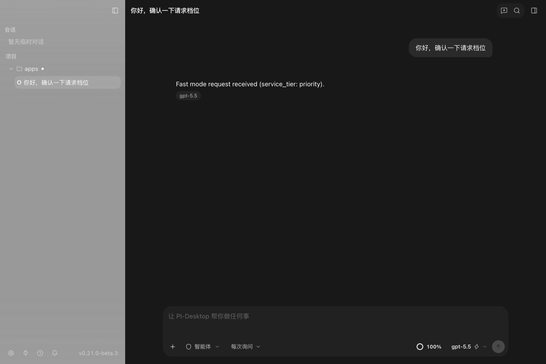Collapse the apps project folder
This screenshot has width=546, height=364.
[x=11, y=69]
